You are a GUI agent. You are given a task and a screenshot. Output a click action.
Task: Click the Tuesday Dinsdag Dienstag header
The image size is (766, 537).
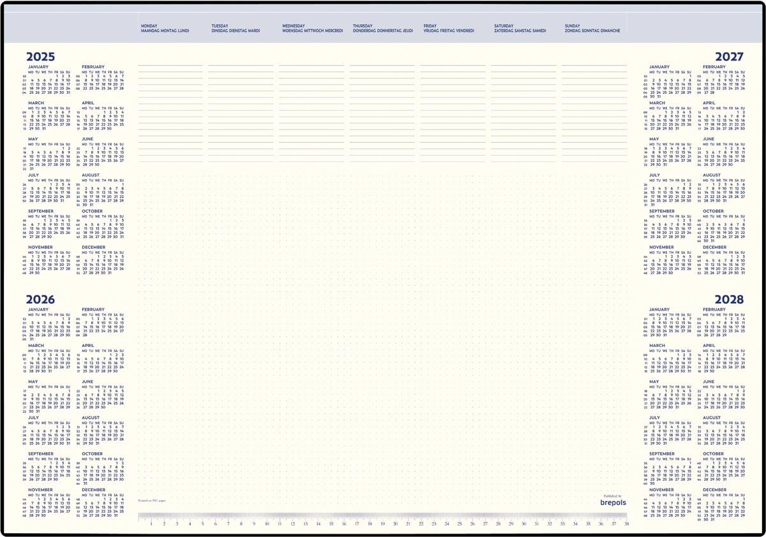236,28
